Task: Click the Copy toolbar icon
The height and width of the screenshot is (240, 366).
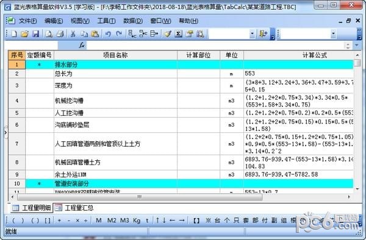Action: pos(84,34)
